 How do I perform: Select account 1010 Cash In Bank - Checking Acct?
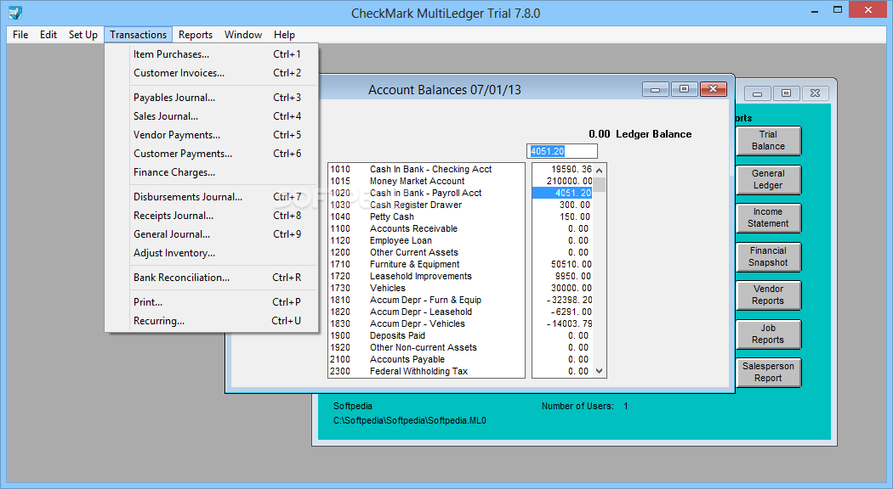(427, 170)
